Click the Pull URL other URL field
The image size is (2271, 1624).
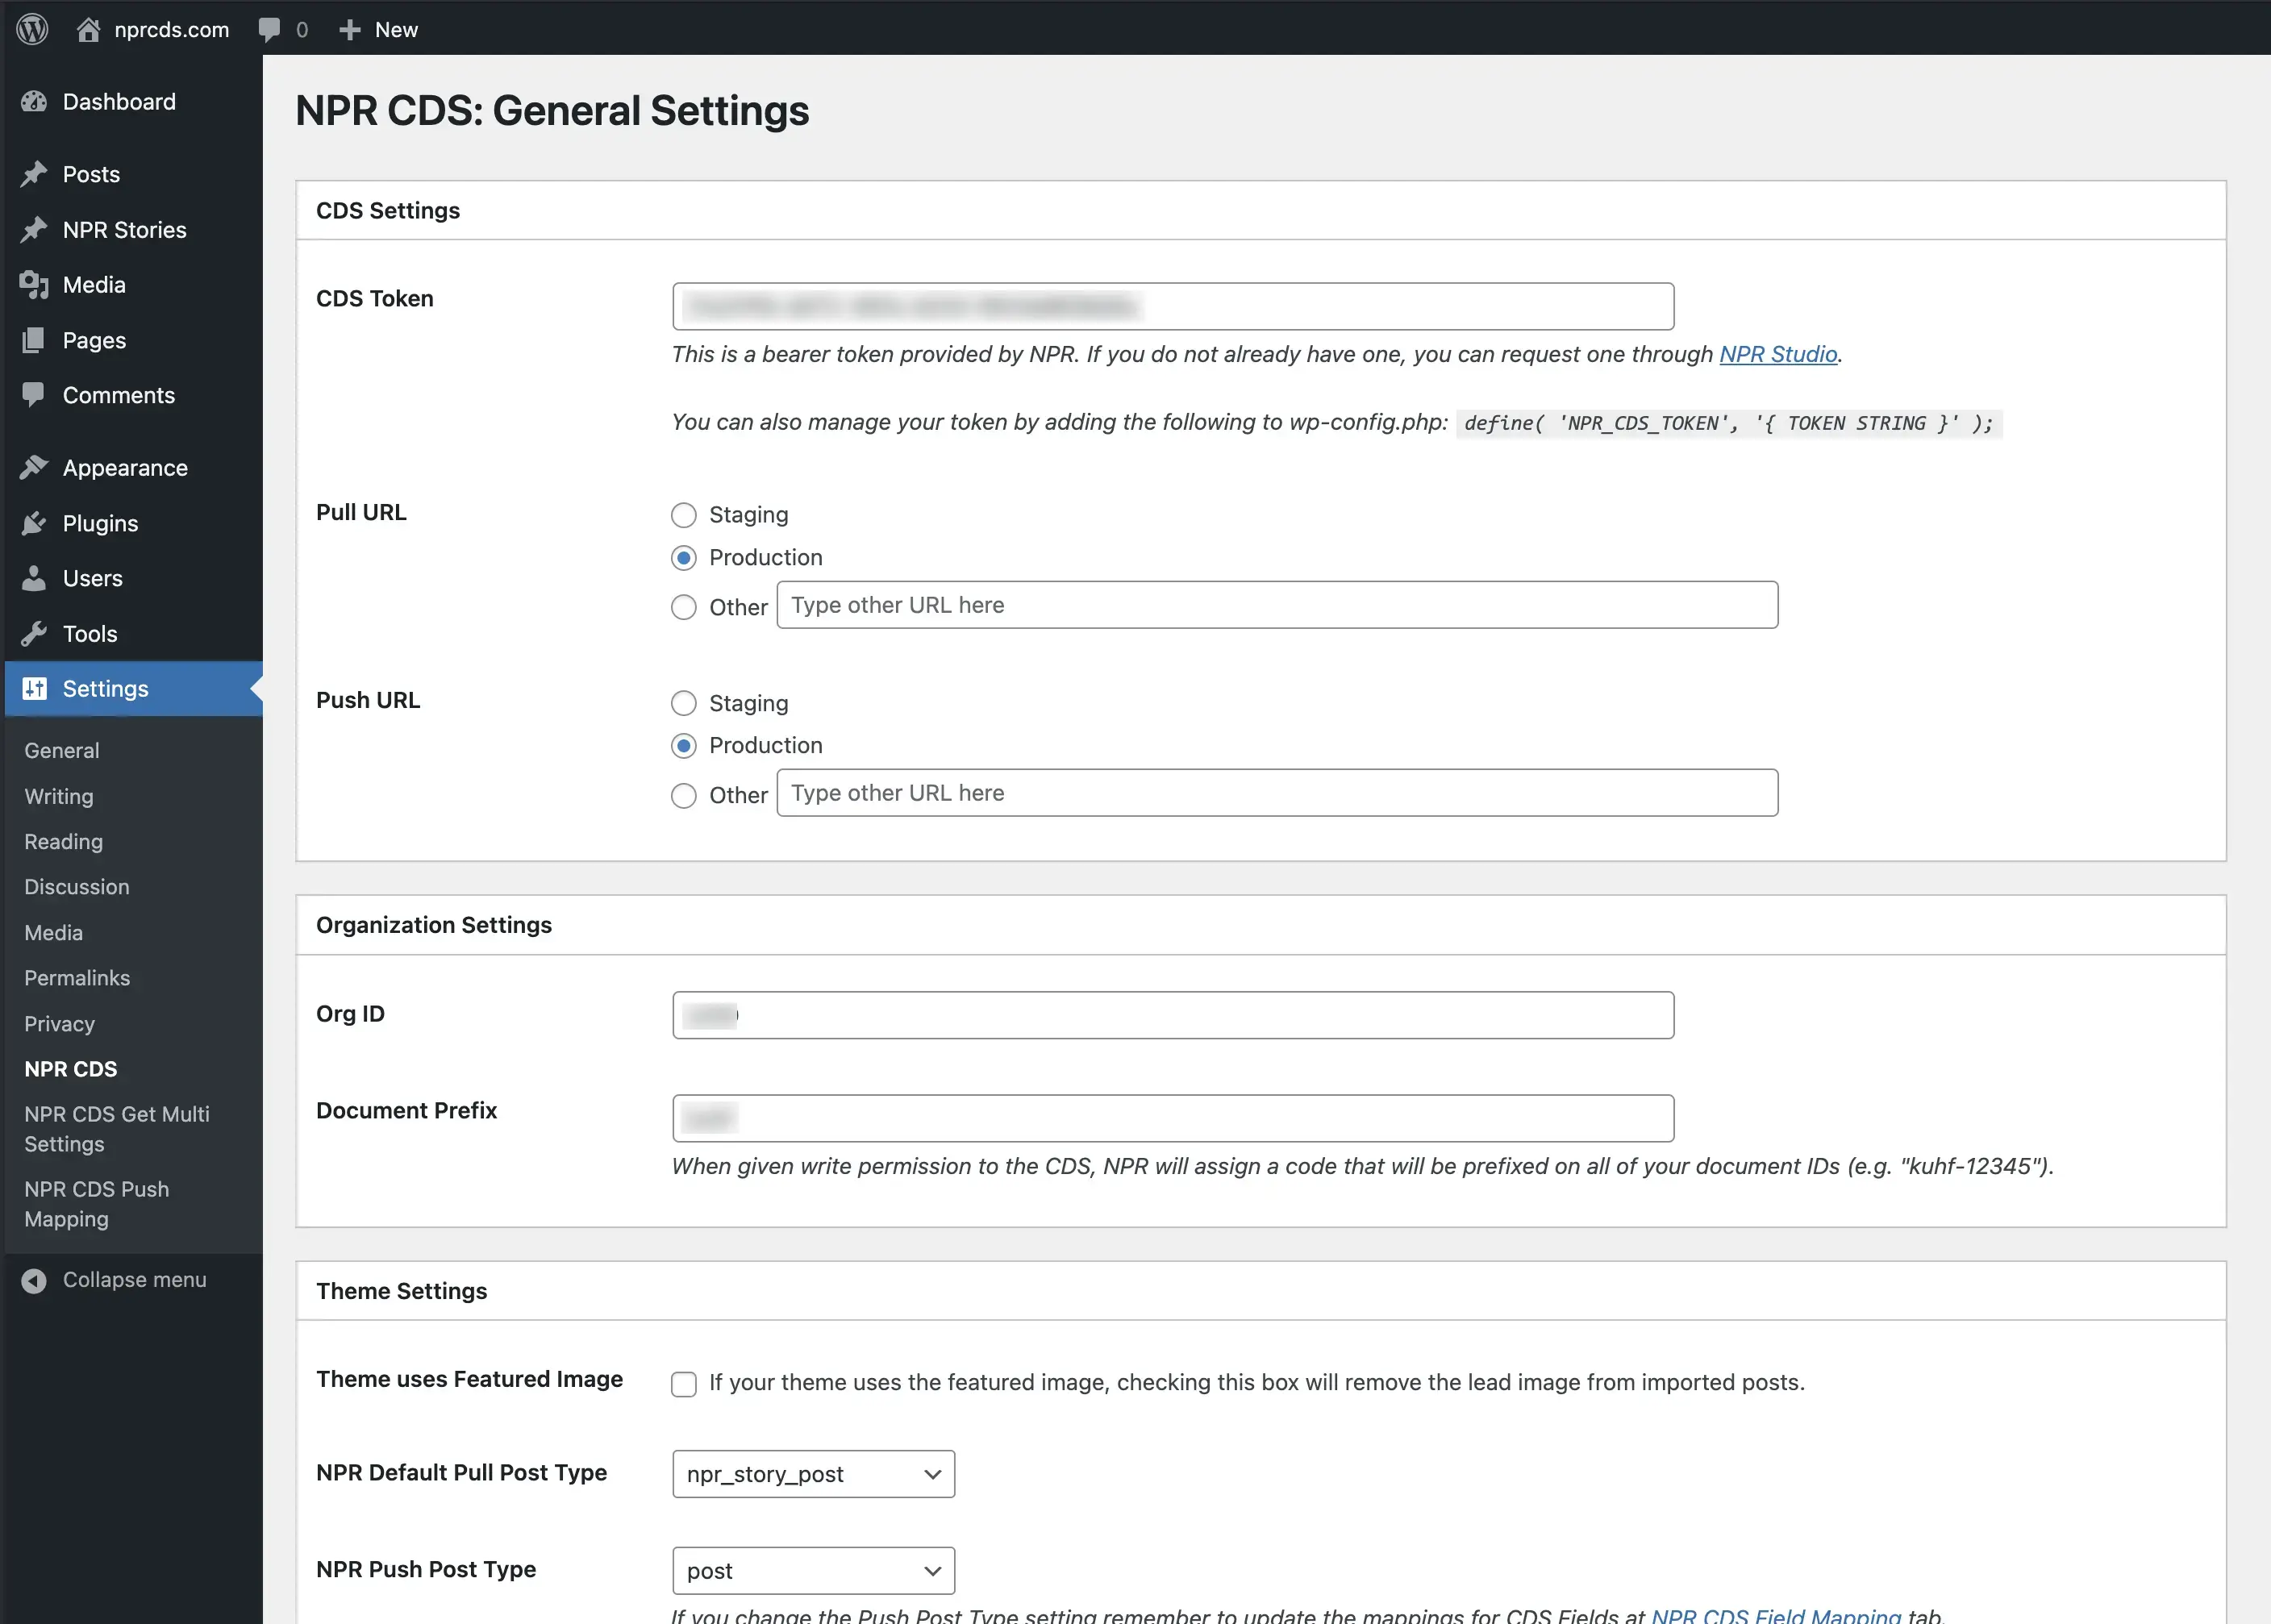1277,605
